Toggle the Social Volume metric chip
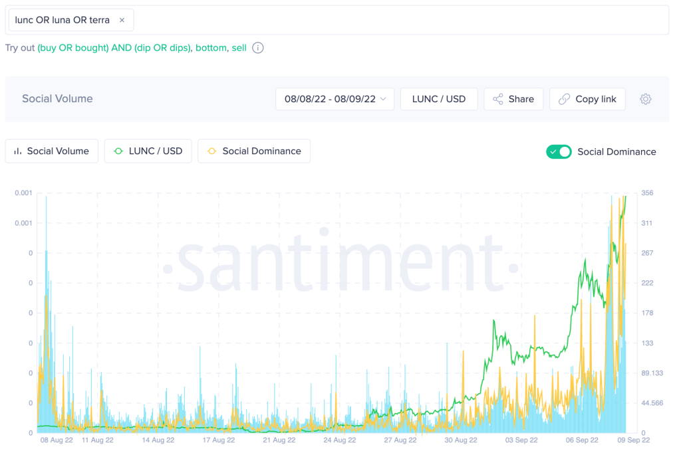Screen dimensions: 681x451 click(52, 151)
